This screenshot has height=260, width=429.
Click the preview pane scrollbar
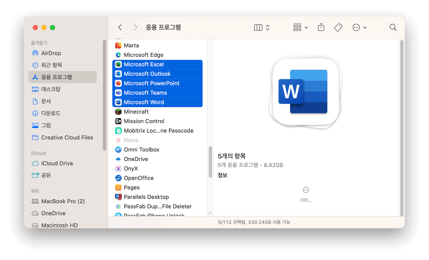(x=402, y=128)
